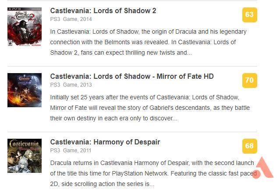Click the 'Initially set 25 years after' description
Image resolution: width=280 pixels, height=193 pixels.
[150, 108]
